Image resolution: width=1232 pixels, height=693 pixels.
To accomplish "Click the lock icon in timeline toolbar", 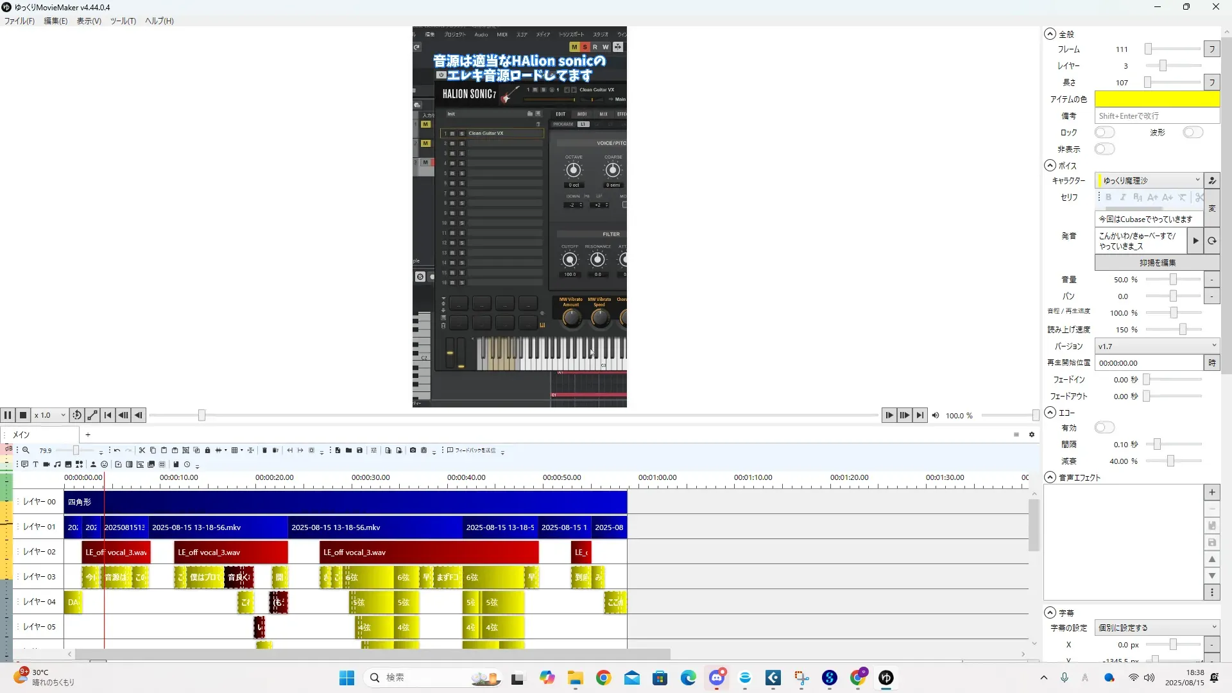I will (x=207, y=450).
